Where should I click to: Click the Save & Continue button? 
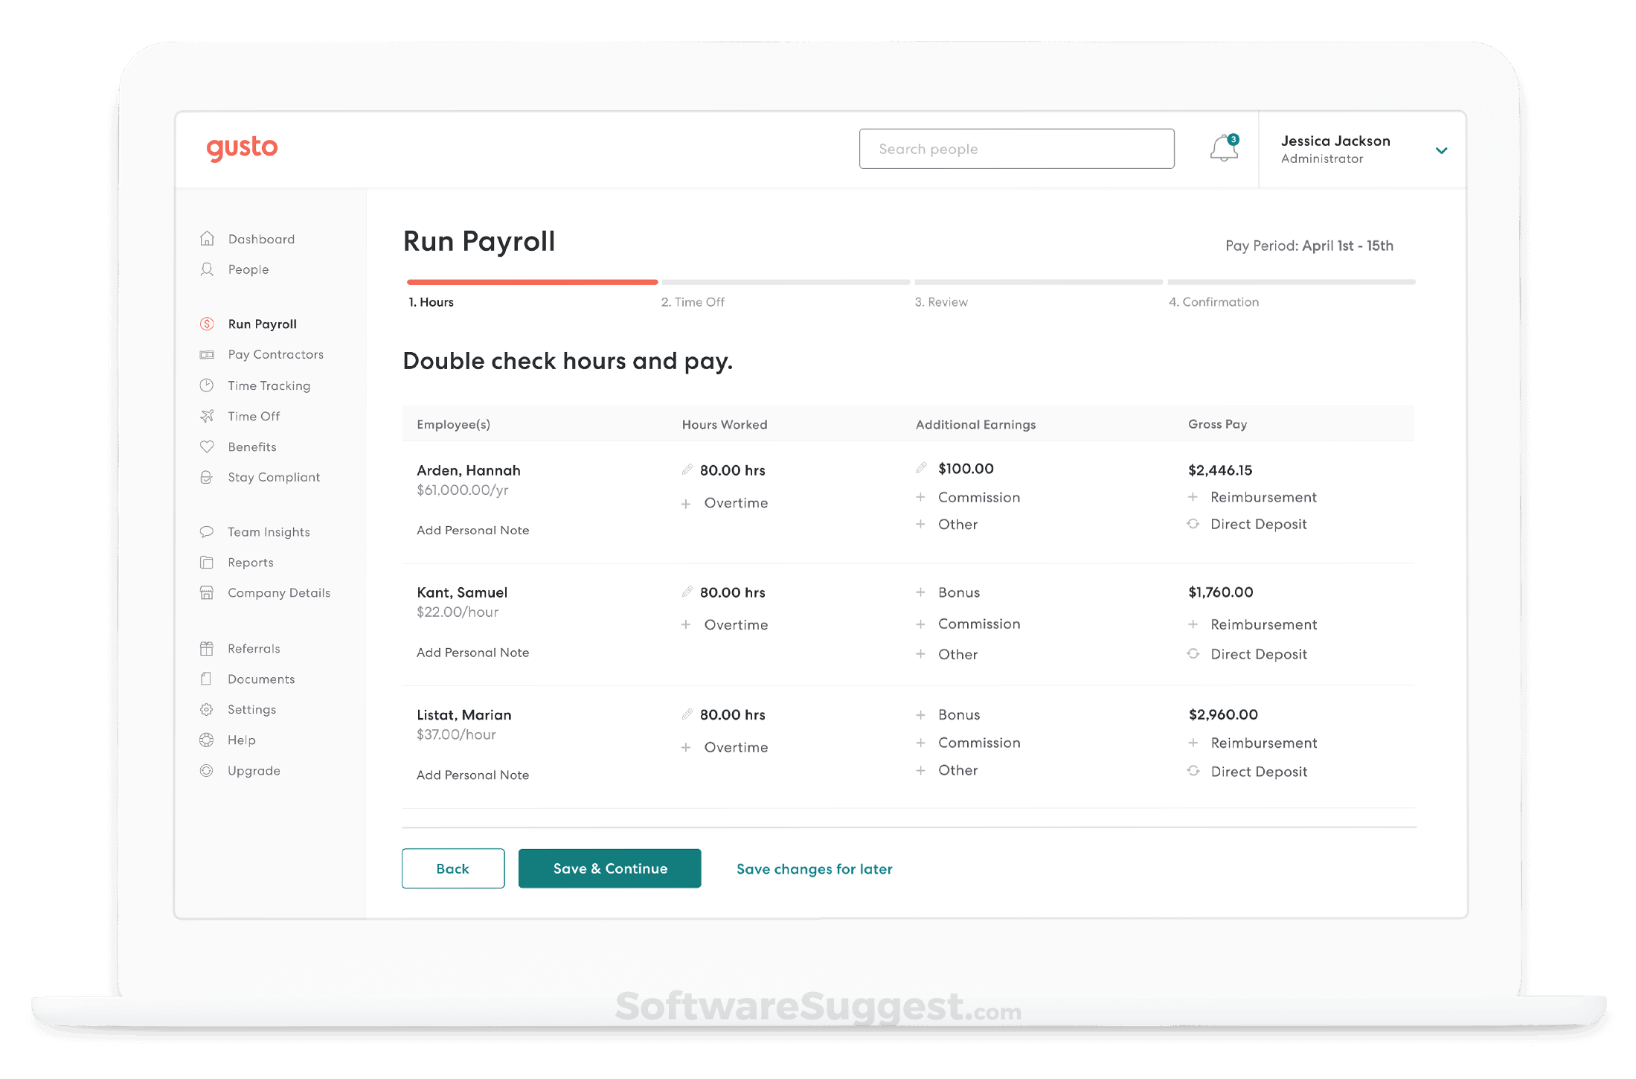(x=610, y=868)
